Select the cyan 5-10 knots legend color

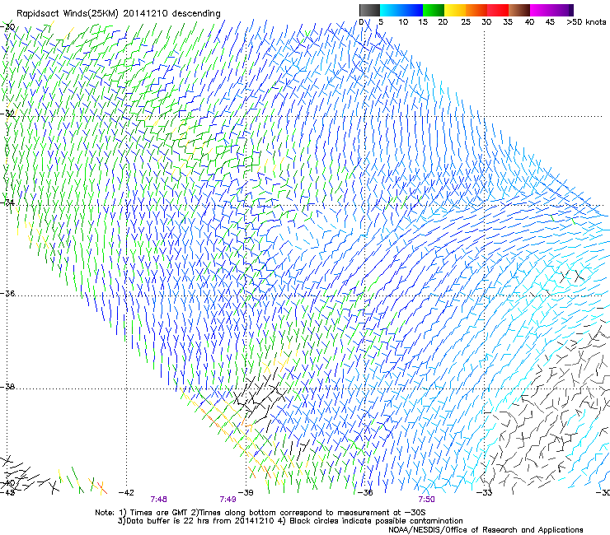(x=391, y=10)
